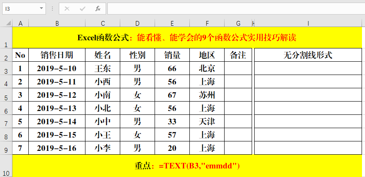Click the region cell '天津'
This screenshot has width=365, height=177.
207,121
